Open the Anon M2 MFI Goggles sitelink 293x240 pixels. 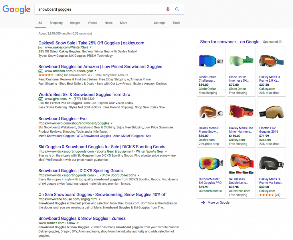pos(128,136)
